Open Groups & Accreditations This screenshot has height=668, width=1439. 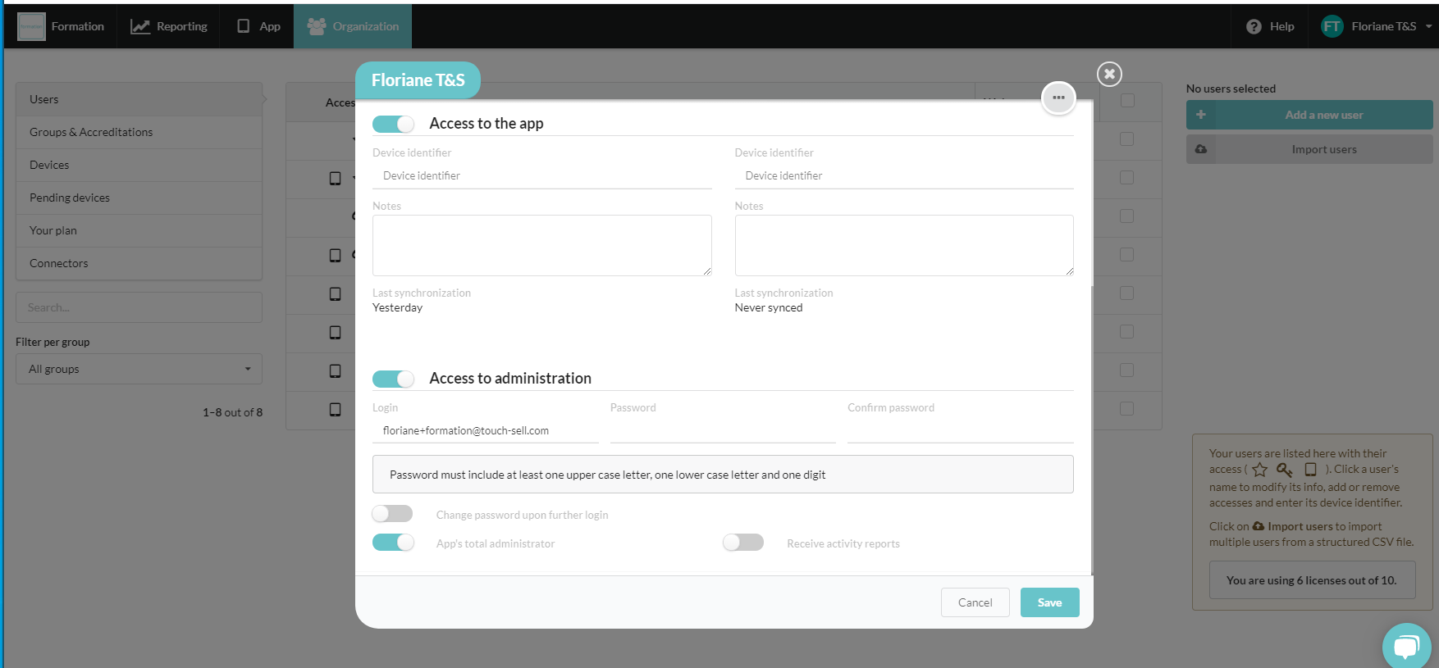(x=139, y=132)
